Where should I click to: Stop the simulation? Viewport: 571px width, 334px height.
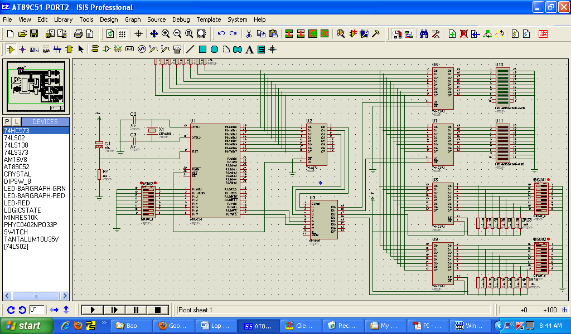[x=158, y=310]
